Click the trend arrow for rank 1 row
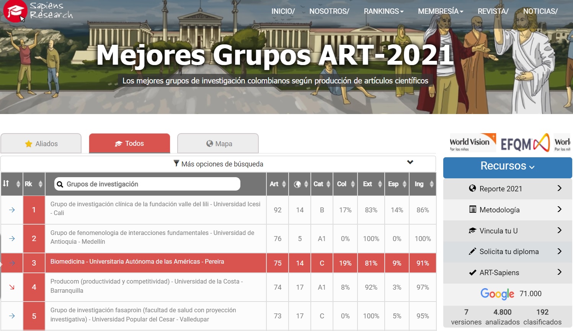 tap(12, 210)
